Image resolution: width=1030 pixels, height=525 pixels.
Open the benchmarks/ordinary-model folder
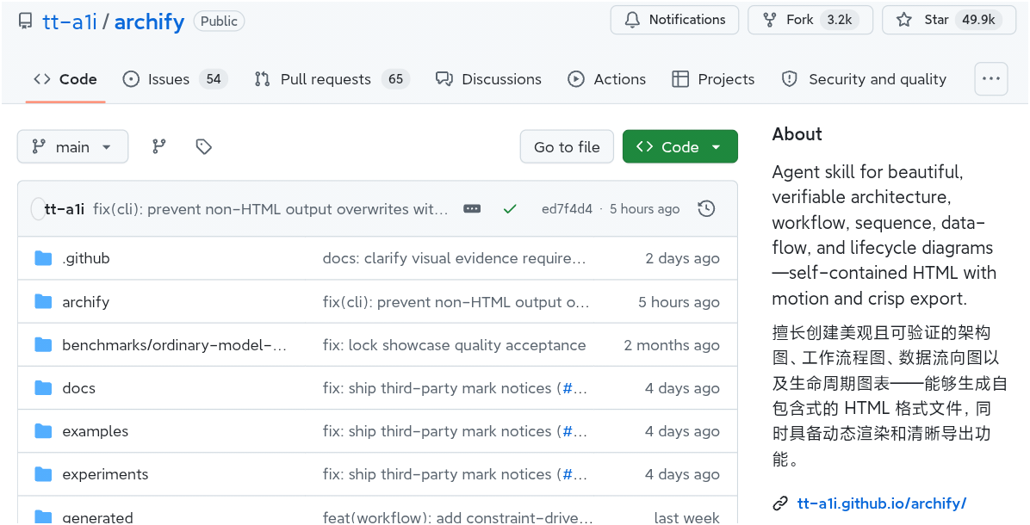[174, 345]
